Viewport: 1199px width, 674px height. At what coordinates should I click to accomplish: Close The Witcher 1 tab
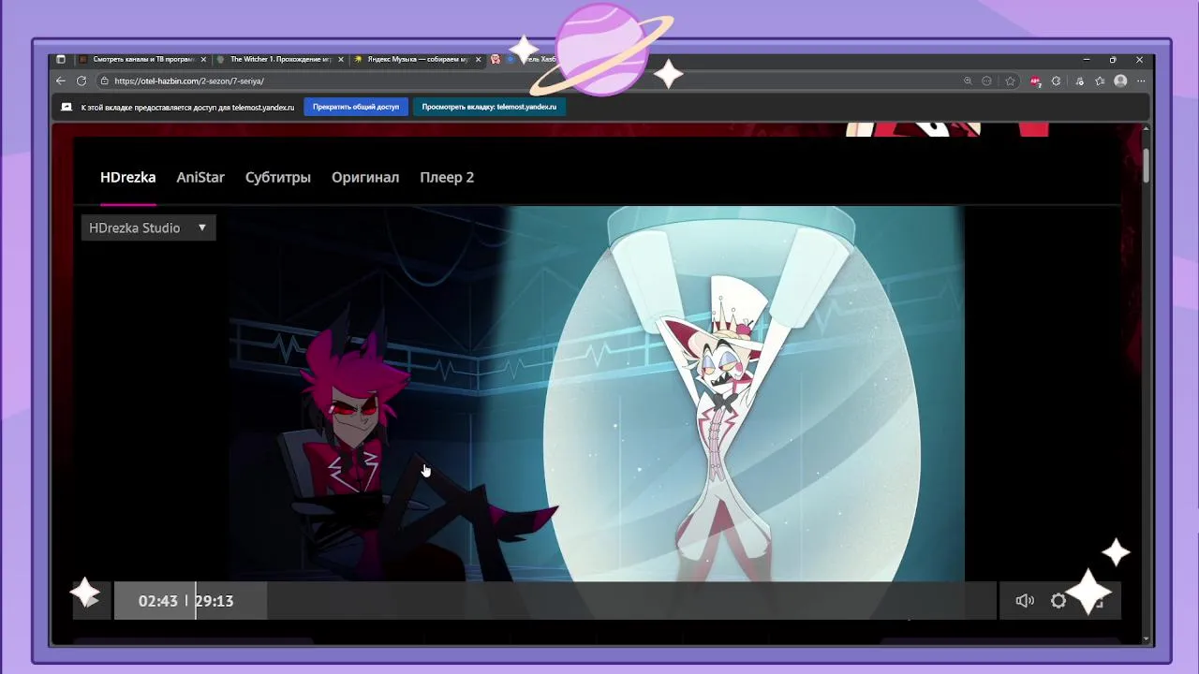click(341, 59)
